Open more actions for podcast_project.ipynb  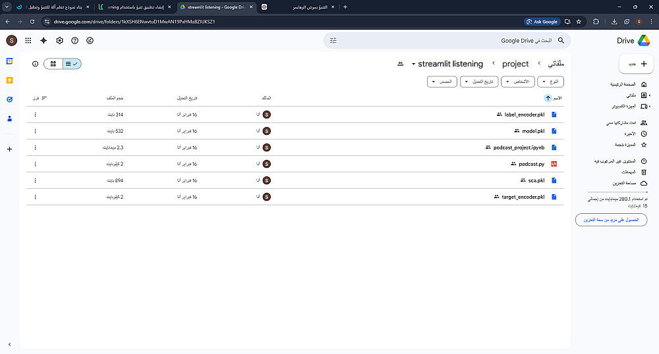click(36, 147)
